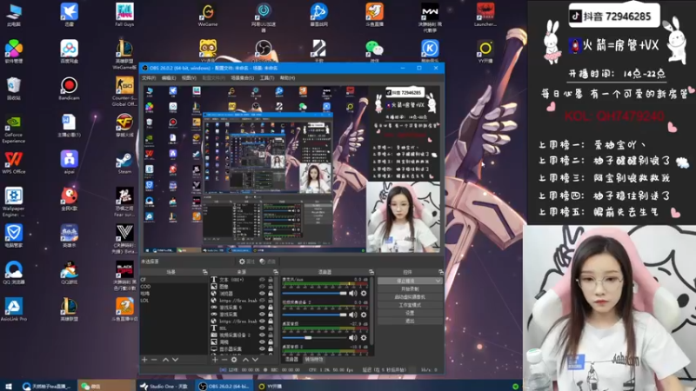Adjust 视频采集设备 2 volume slider

(x=314, y=315)
